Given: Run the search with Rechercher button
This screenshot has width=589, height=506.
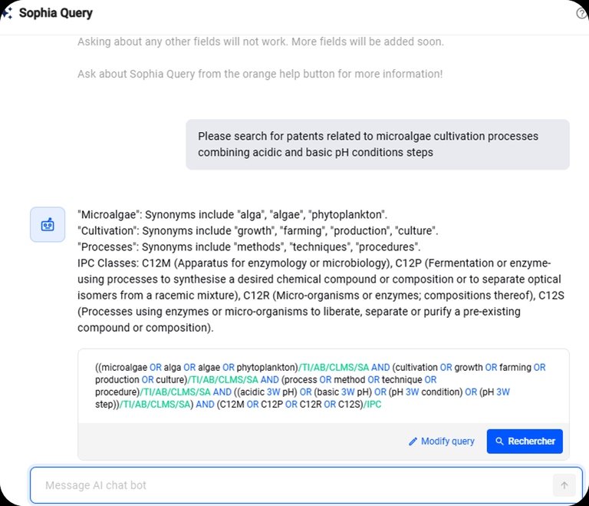Looking at the screenshot, I should pos(525,442).
